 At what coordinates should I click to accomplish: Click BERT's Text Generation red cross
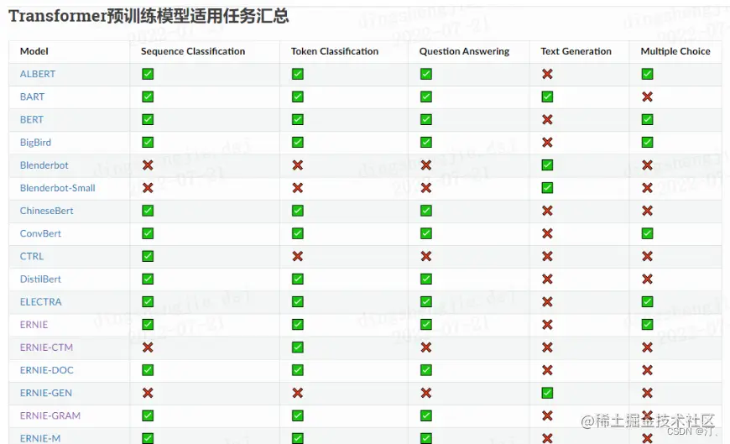tap(547, 120)
